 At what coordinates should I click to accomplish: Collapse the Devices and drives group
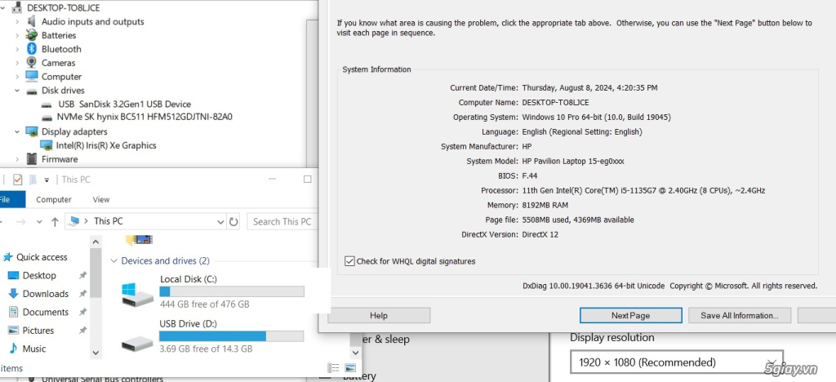point(113,261)
